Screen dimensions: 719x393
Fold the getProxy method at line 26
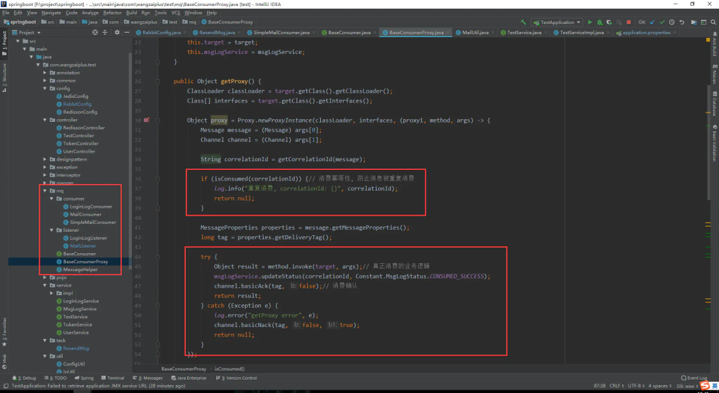pos(157,81)
